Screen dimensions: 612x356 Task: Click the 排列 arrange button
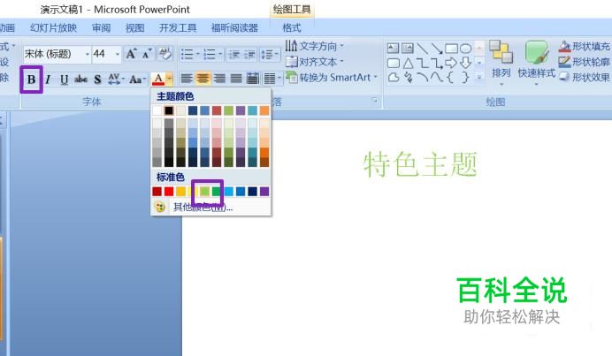click(x=501, y=64)
